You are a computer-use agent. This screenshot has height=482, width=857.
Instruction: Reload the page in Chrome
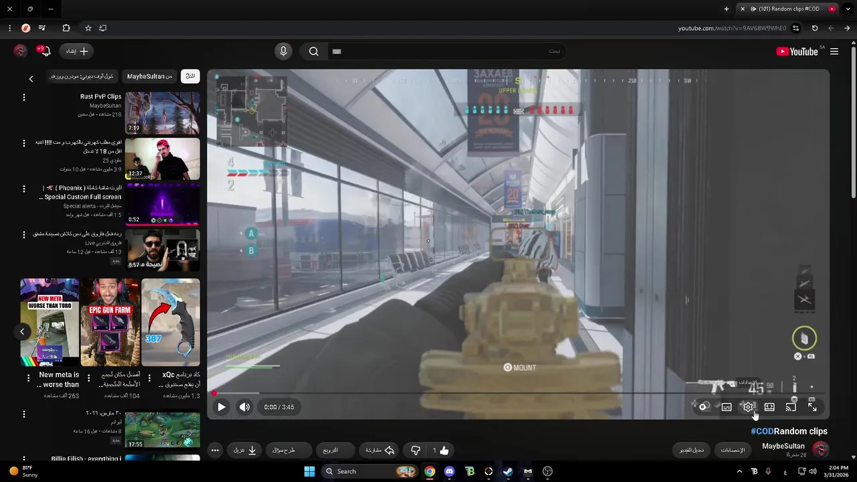[x=815, y=28]
